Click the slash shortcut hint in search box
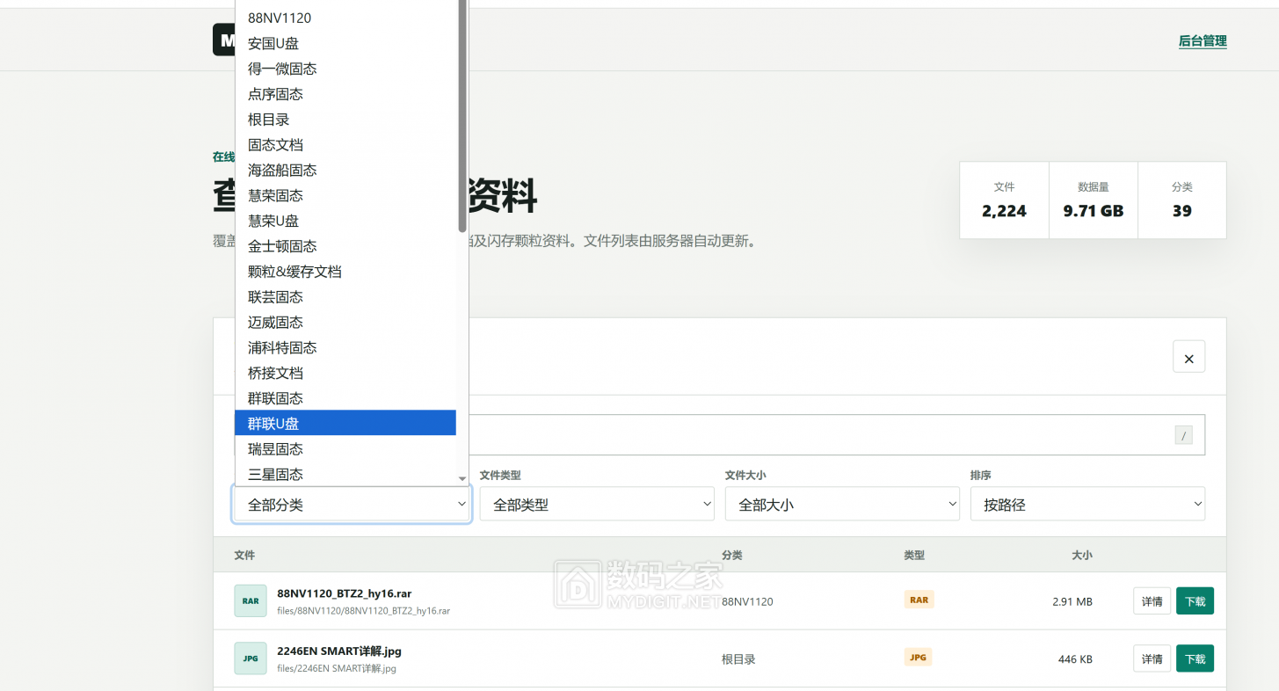 [1183, 435]
